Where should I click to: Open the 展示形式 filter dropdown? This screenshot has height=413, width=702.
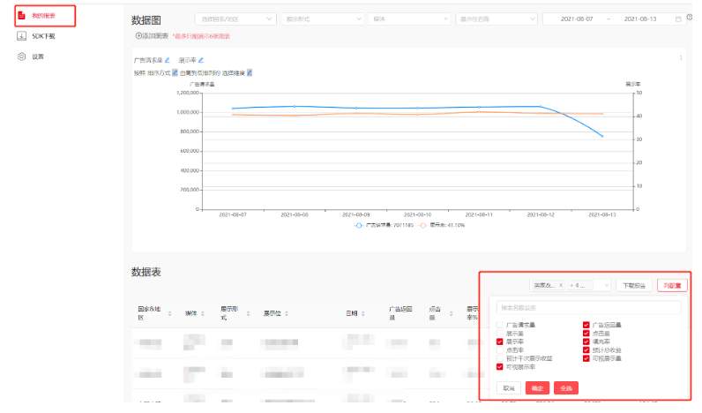[322, 19]
